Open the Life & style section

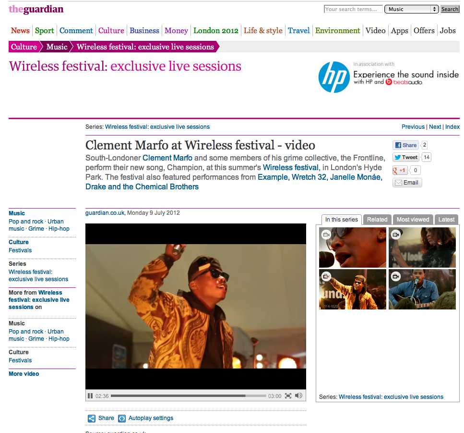tap(263, 31)
